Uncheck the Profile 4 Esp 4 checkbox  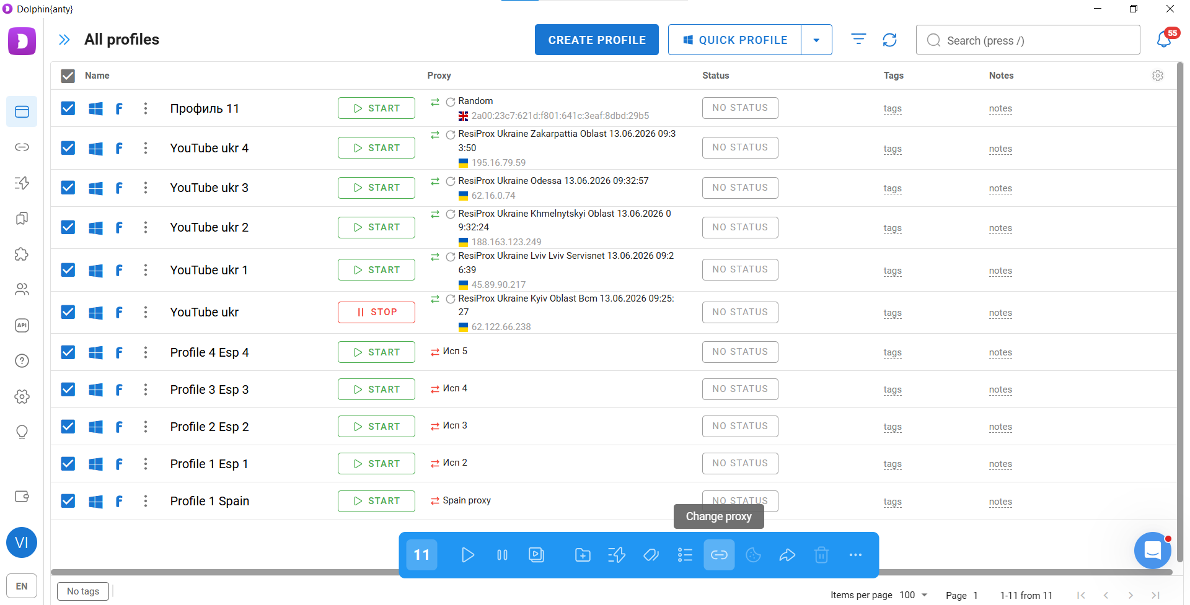[68, 352]
